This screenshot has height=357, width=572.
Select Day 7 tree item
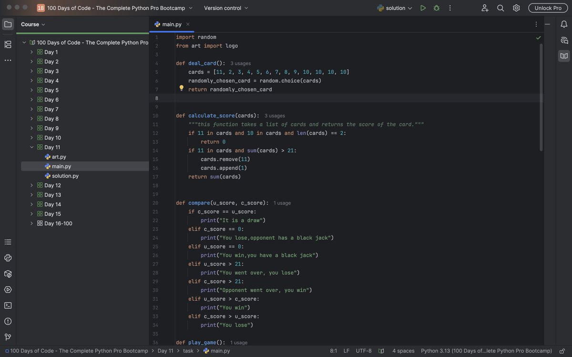pyautogui.click(x=51, y=109)
